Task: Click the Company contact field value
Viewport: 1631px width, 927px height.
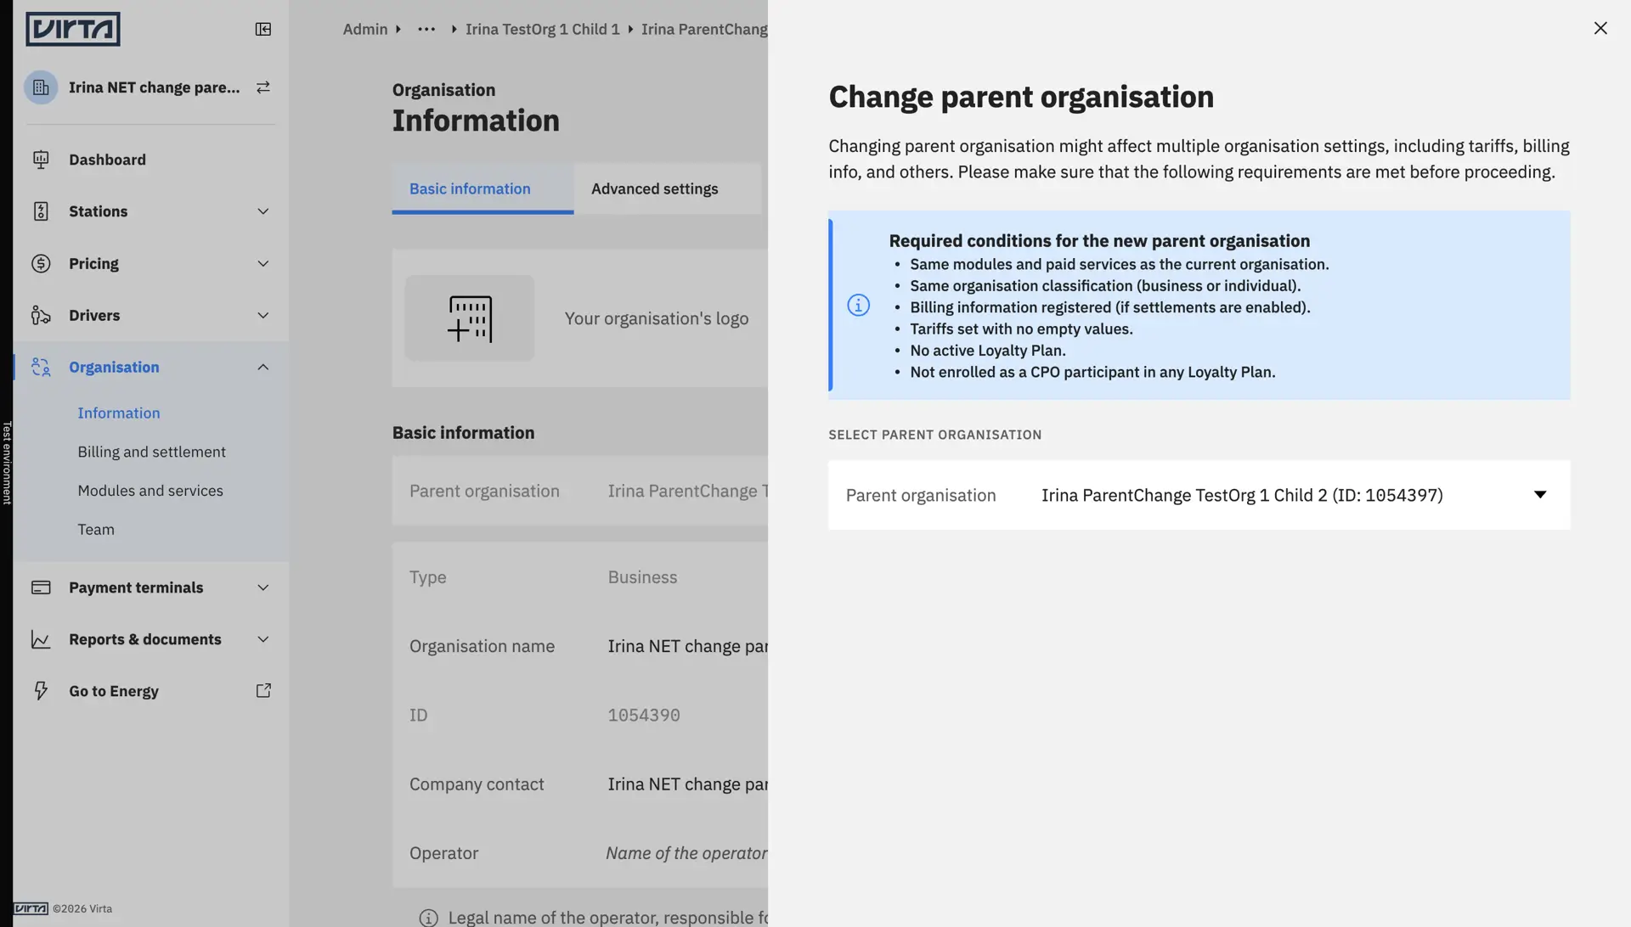Action: (688, 784)
